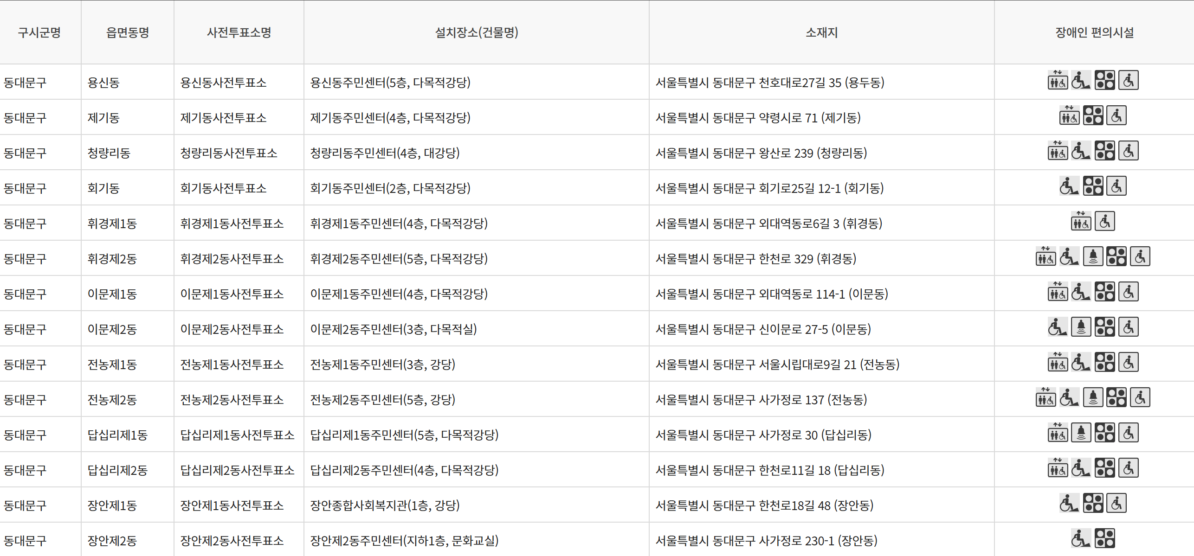Viewport: 1194px width, 556px height.
Task: Click the wheelchair accessible icon for 답십리제2동
Action: tap(1129, 468)
